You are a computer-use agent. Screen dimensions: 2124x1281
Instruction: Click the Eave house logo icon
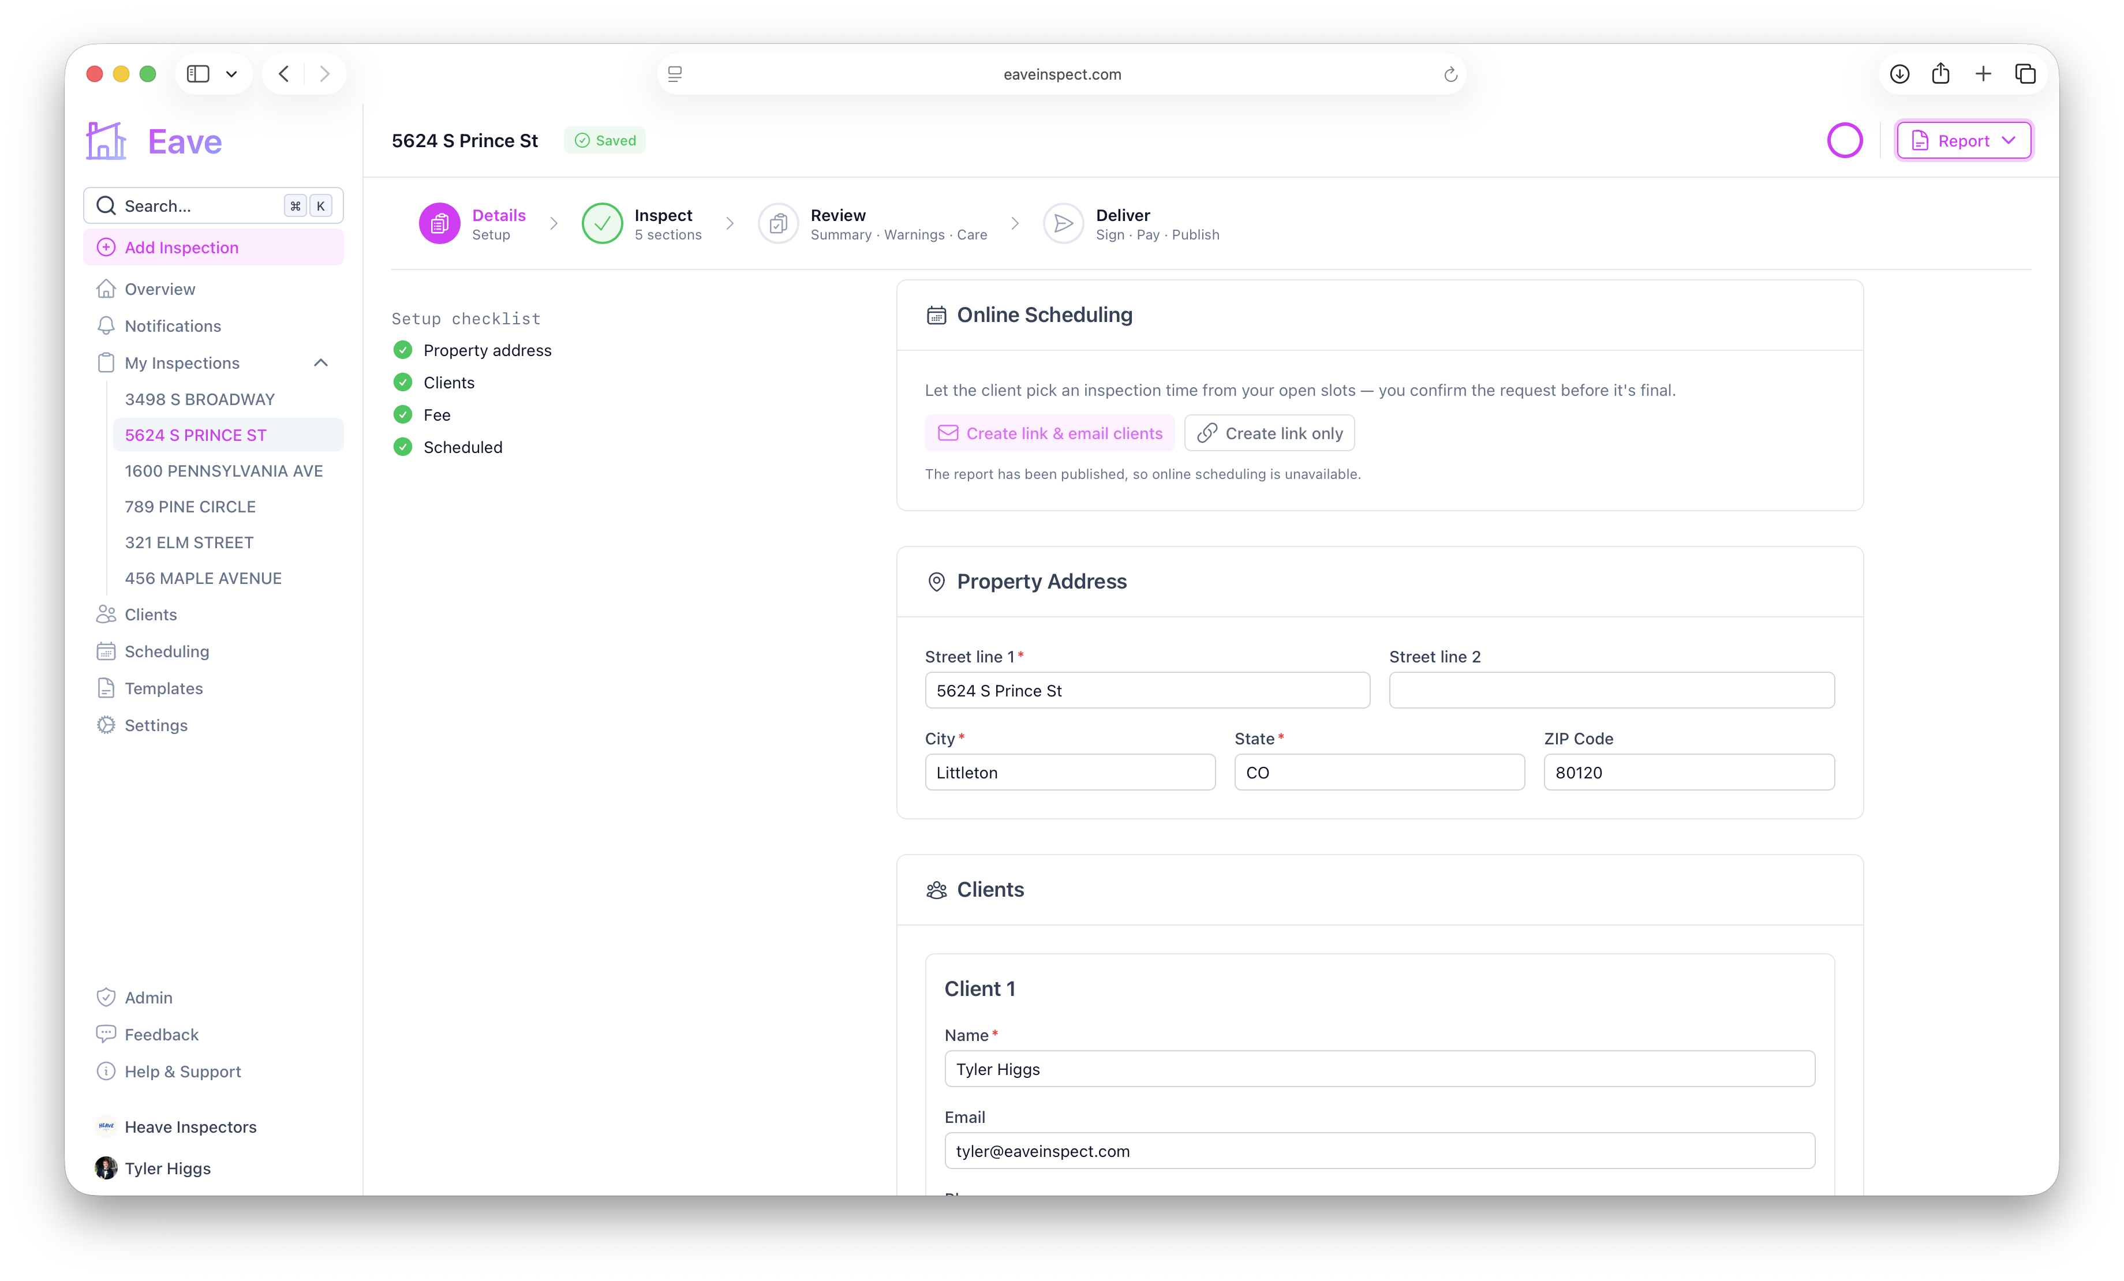[106, 141]
